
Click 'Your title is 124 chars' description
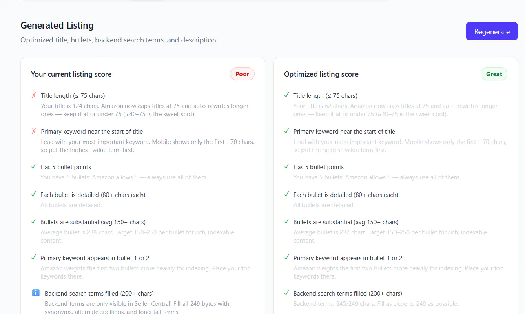pos(145,110)
